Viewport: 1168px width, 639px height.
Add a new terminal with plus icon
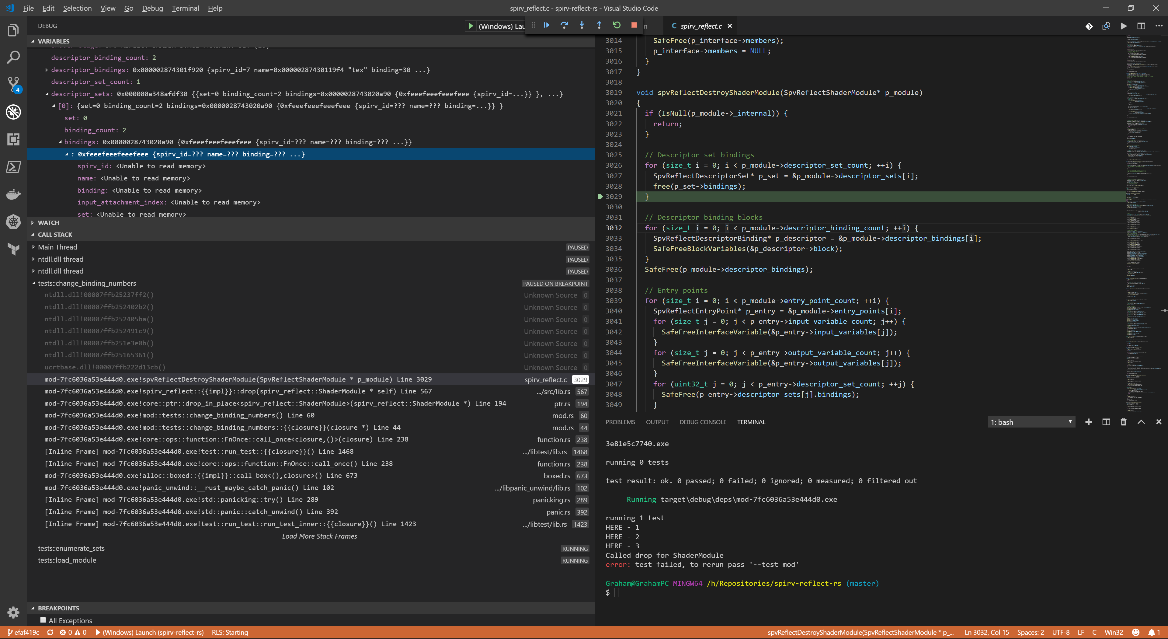1088,422
